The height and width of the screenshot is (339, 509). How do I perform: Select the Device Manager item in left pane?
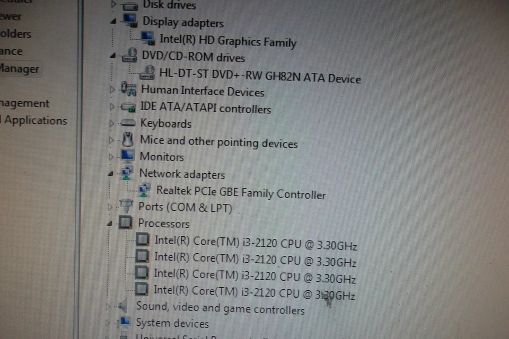coord(19,69)
